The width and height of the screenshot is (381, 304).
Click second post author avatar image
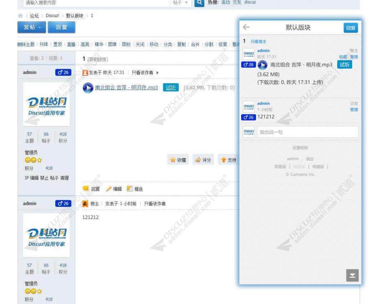point(46,235)
